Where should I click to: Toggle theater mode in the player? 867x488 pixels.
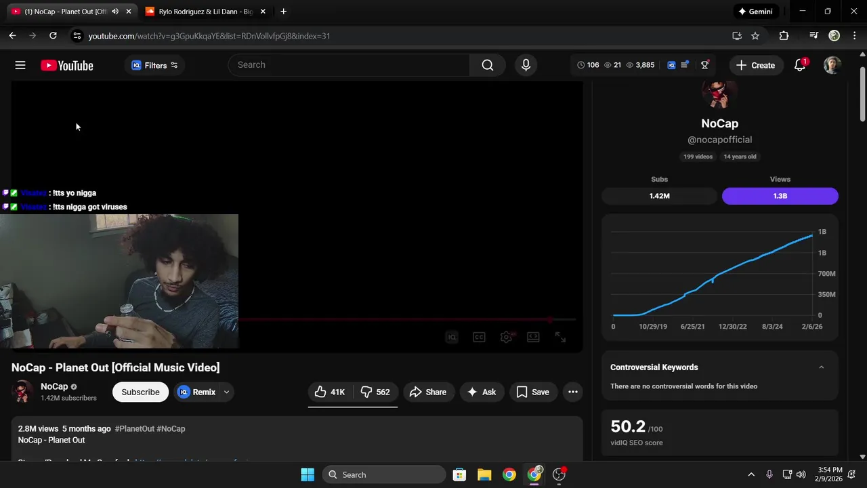tap(533, 337)
